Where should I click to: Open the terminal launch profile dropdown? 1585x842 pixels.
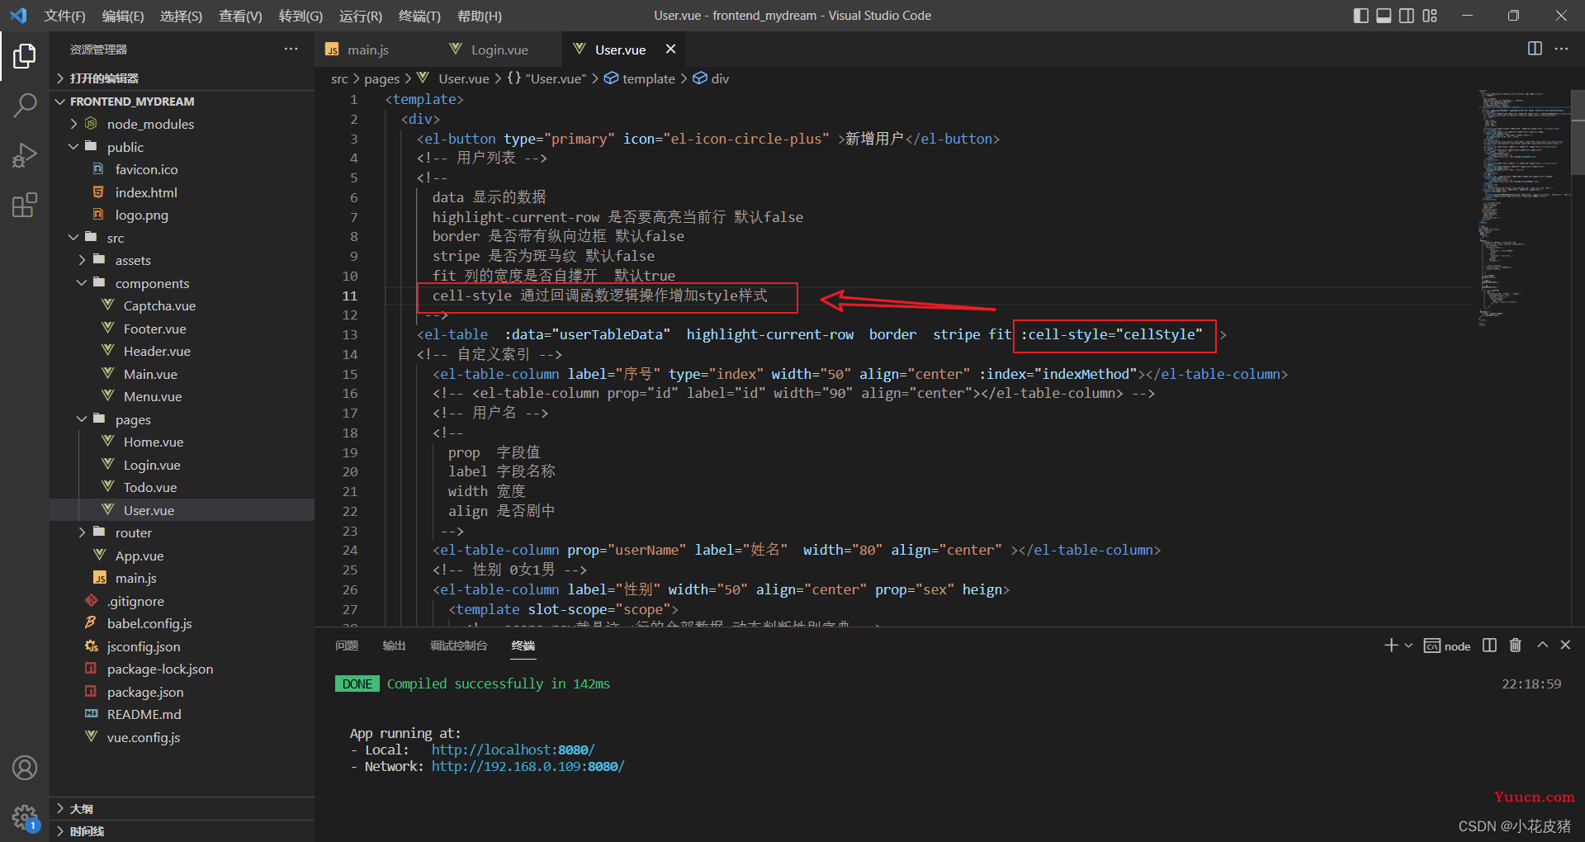[1408, 646]
